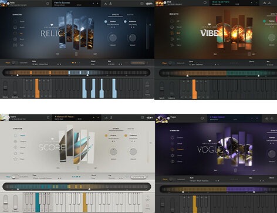Flip the Player/Instrument switch in Score
277x213 pixels.
[15, 177]
